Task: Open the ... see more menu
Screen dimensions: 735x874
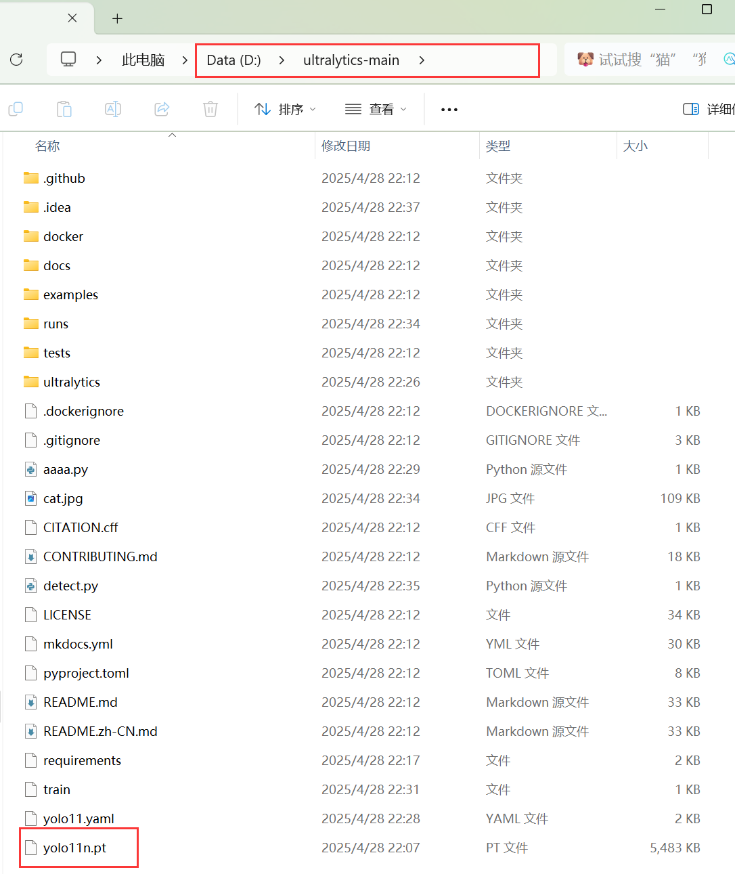Action: coord(449,108)
